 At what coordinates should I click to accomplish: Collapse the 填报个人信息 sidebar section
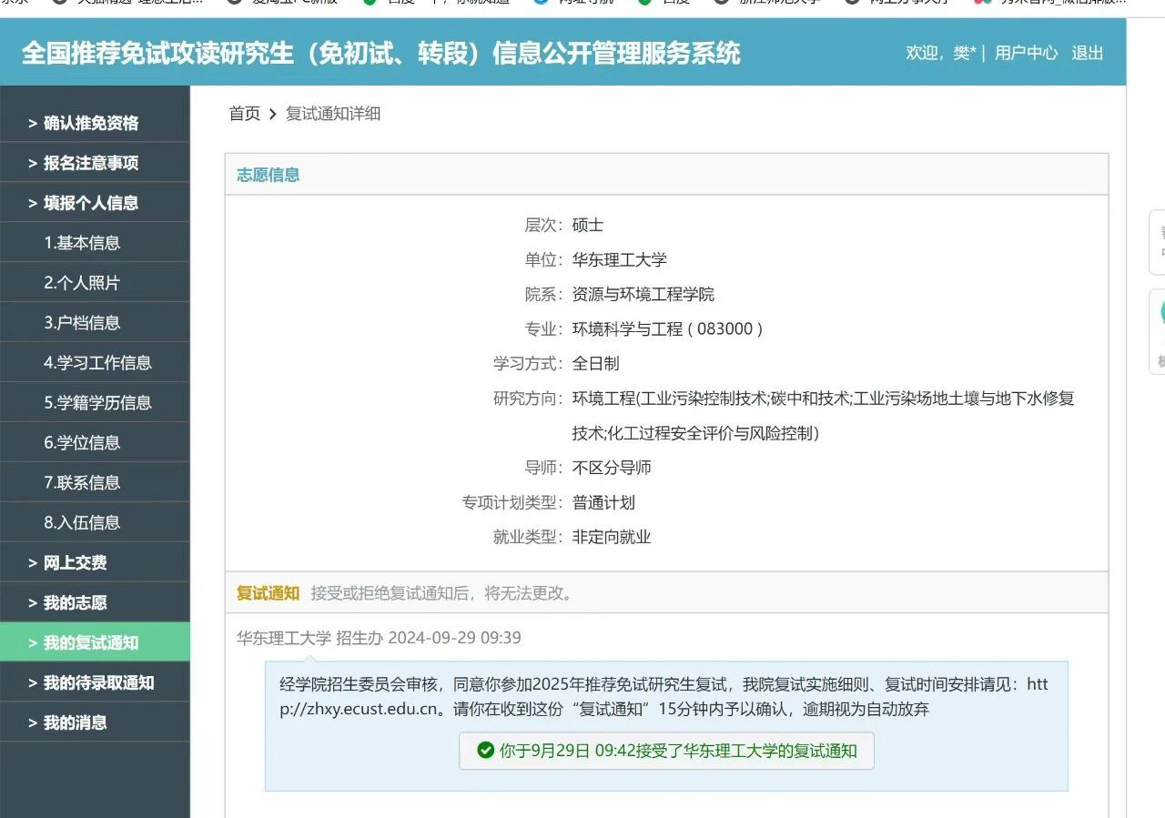click(x=95, y=203)
